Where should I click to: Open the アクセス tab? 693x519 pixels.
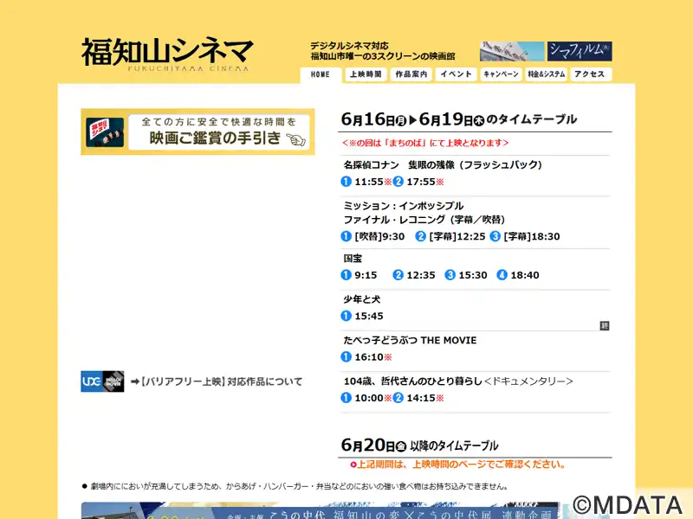pyautogui.click(x=591, y=74)
